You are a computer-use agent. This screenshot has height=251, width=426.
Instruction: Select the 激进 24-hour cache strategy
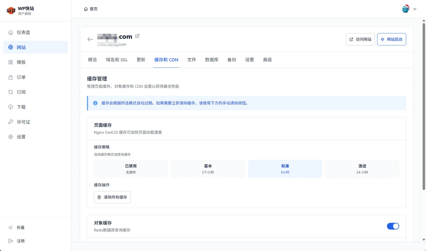pyautogui.click(x=362, y=169)
